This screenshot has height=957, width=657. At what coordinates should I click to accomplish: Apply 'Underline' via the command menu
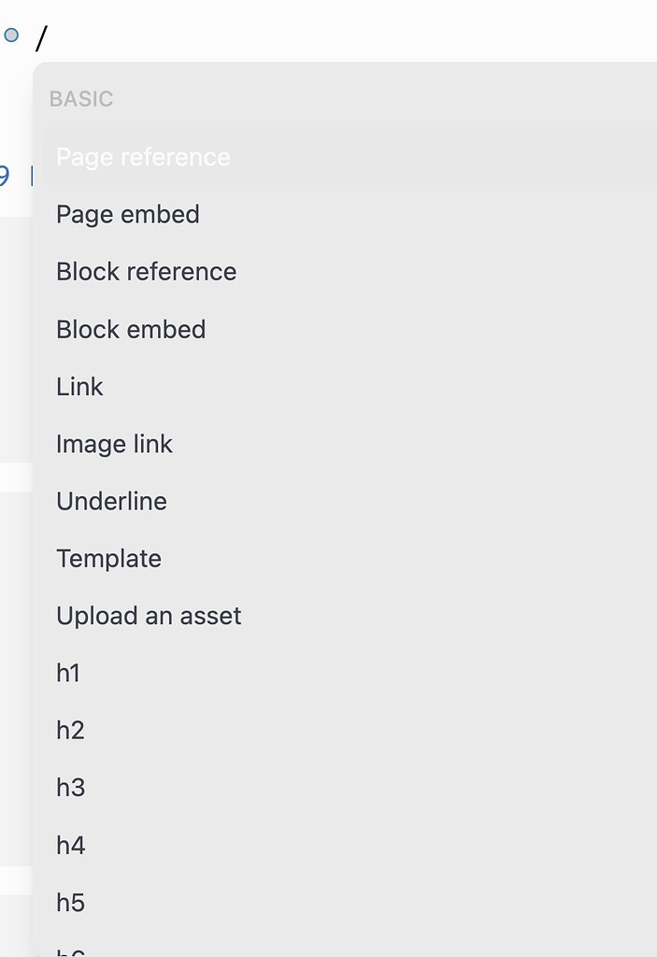click(111, 501)
